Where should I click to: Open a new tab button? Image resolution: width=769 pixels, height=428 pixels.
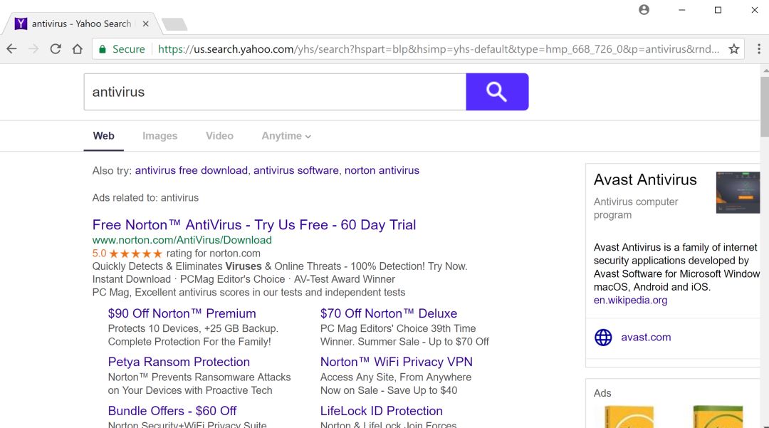click(x=174, y=24)
